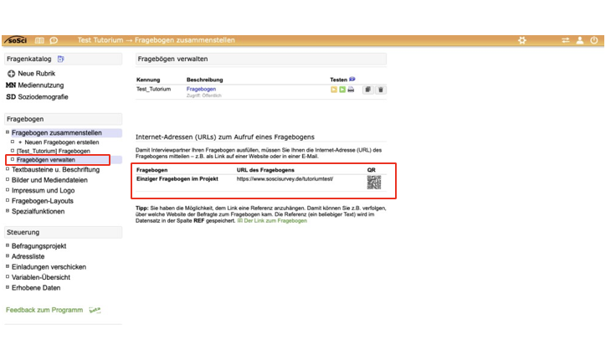
Task: Click the gear settings icon in header
Action: coord(522,40)
